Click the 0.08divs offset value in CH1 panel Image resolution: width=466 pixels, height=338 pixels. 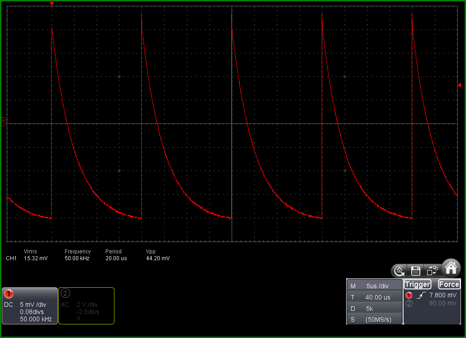pos(32,312)
